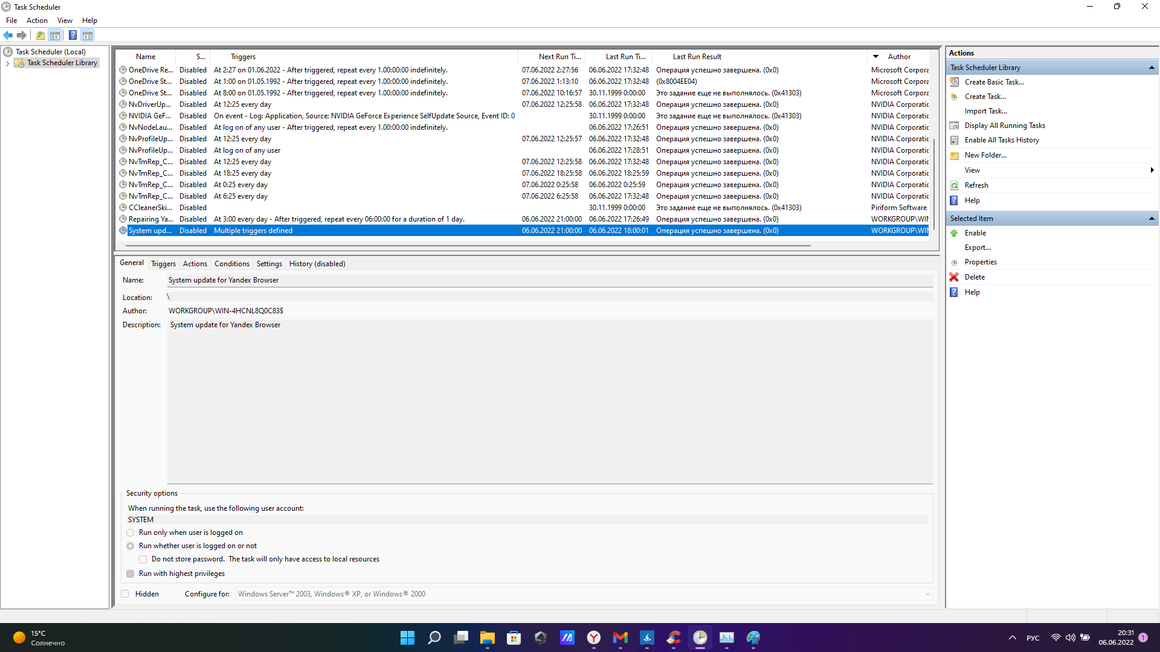Collapse the Selected Item actions section

point(1152,219)
